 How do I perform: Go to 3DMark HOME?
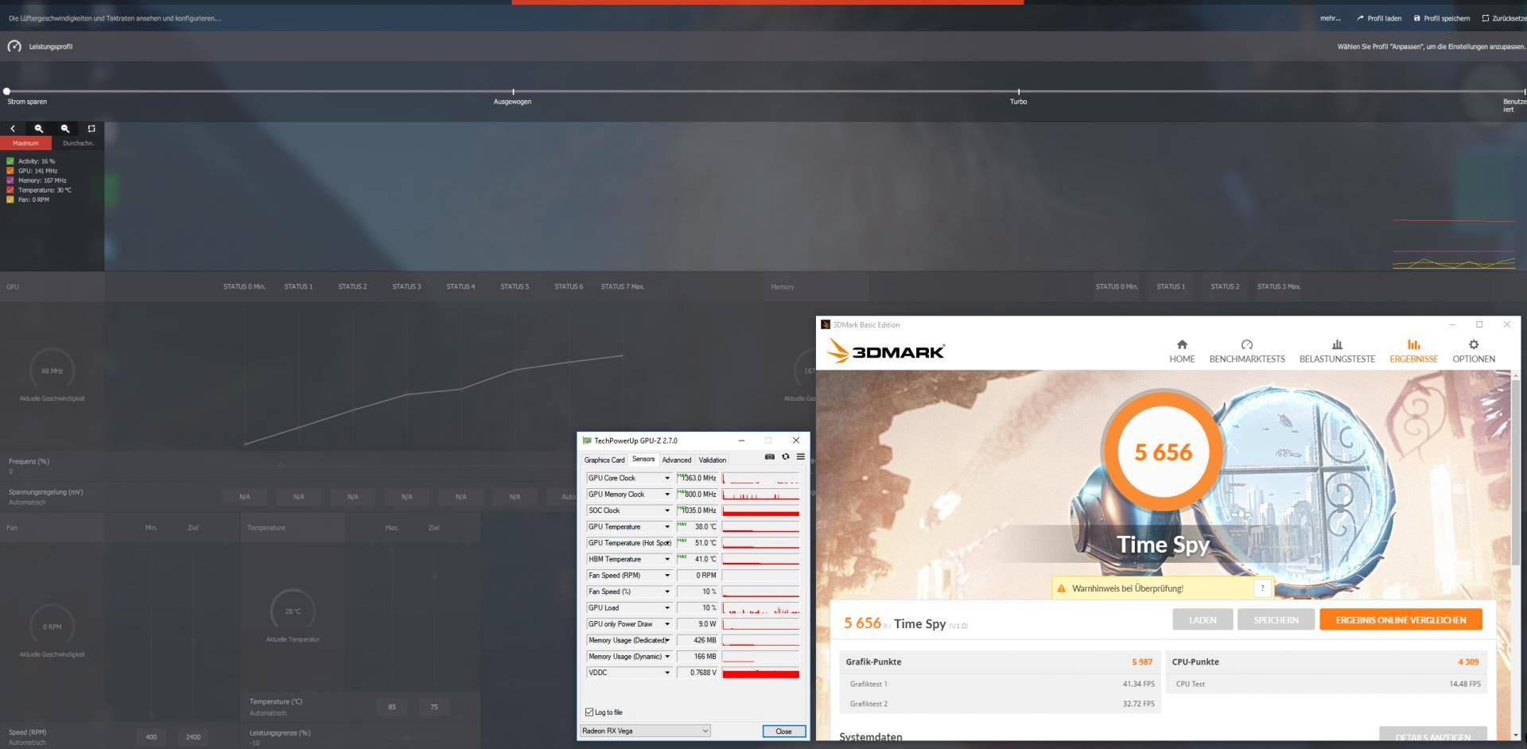pyautogui.click(x=1182, y=351)
